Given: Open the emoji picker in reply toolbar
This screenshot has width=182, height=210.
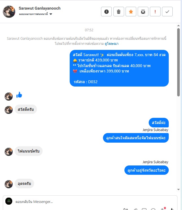Looking at the screenshot, I should tap(153, 209).
